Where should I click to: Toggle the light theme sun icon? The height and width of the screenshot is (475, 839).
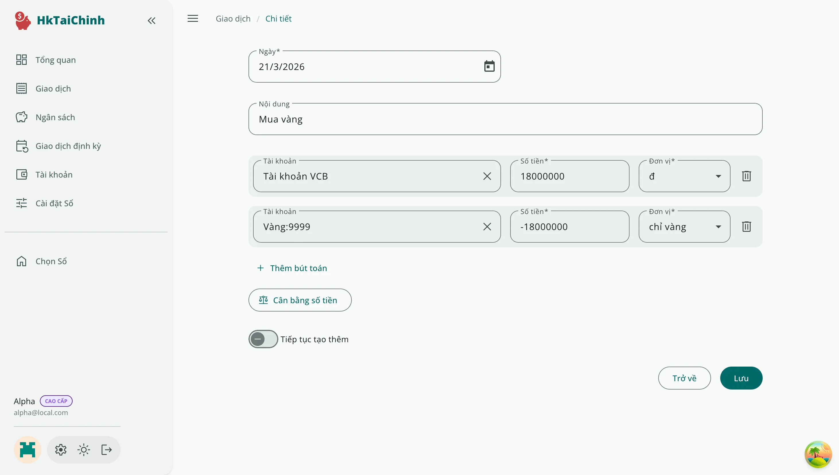(83, 450)
